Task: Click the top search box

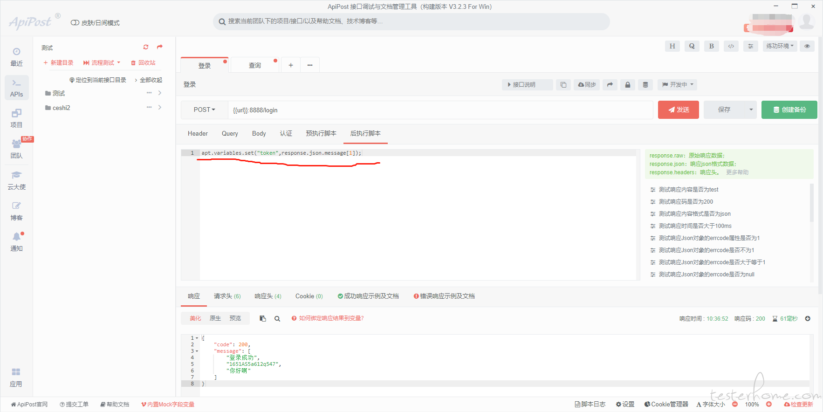Action: click(411, 21)
